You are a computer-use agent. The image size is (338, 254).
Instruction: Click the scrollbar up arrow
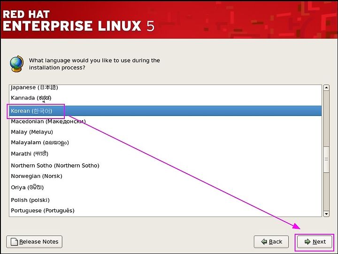tap(326, 87)
